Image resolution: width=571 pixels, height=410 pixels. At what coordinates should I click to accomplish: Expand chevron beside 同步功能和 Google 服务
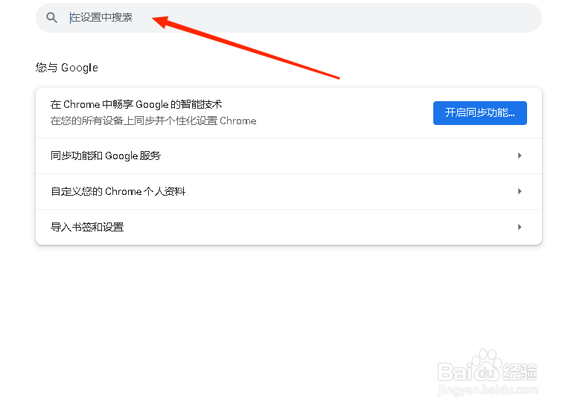520,156
